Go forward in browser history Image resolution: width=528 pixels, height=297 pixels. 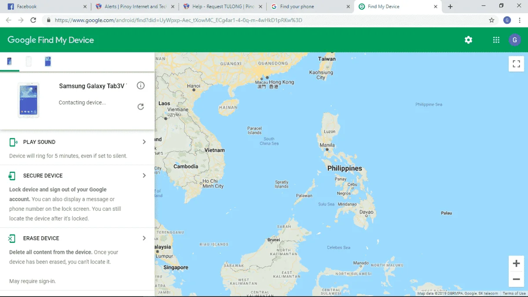[x=21, y=20]
